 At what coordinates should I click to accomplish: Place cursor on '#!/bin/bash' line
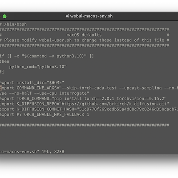tap(13, 24)
